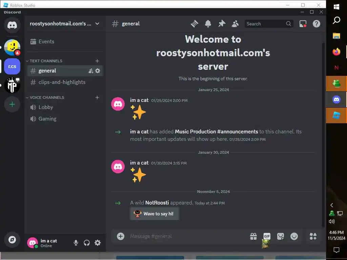The height and width of the screenshot is (260, 347).
Task: Attach a file with plus button
Action: tap(120, 236)
